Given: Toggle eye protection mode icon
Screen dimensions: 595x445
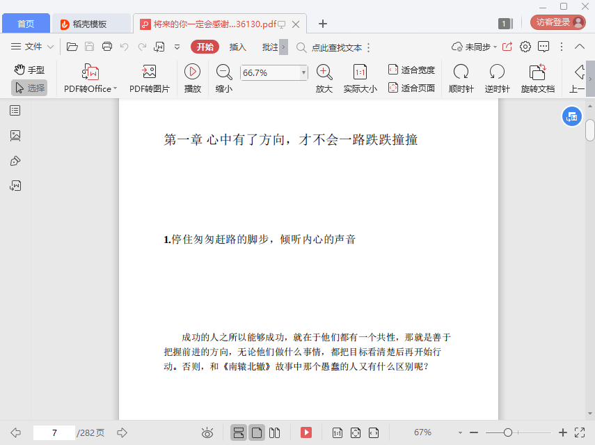Looking at the screenshot, I should [x=207, y=432].
